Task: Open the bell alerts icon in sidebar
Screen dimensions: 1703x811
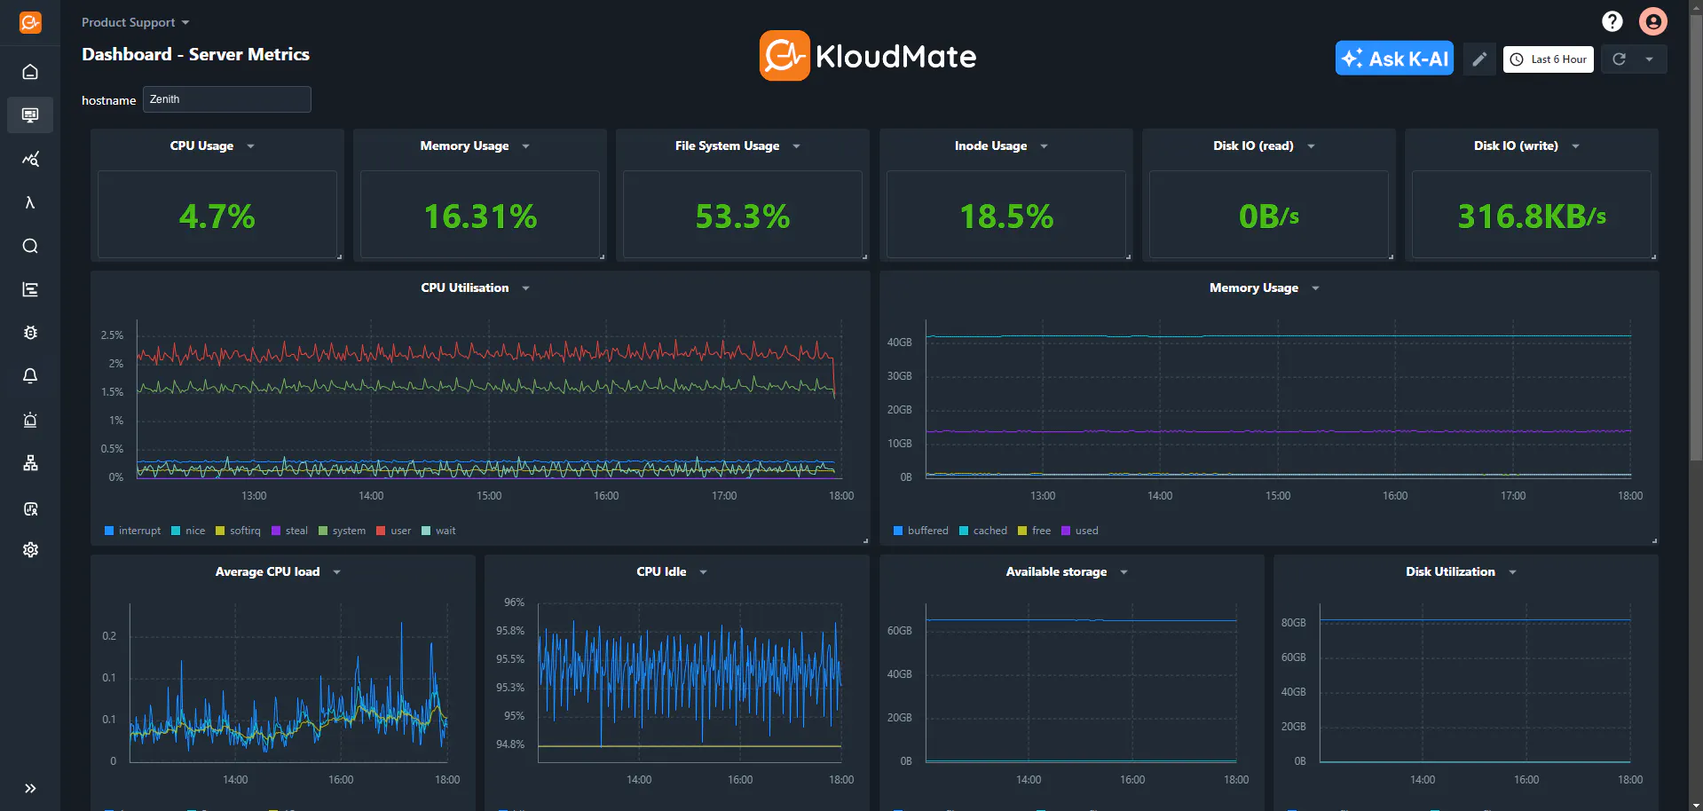Action: coord(30,376)
